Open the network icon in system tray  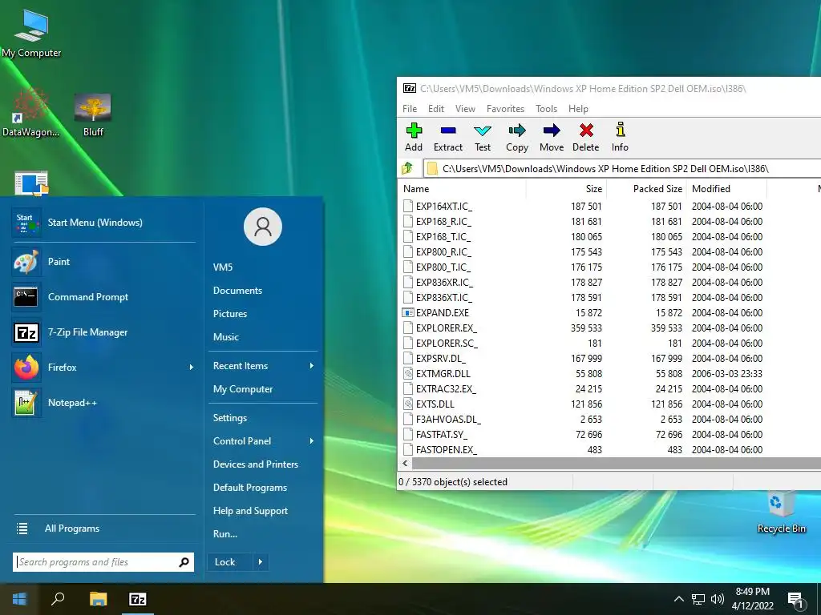[x=698, y=599]
